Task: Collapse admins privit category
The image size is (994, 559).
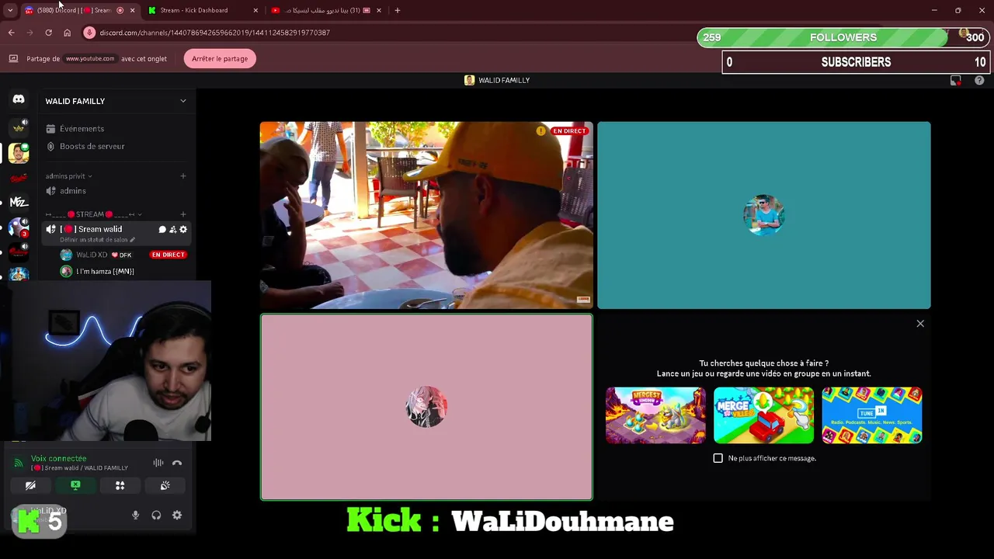Action: (x=68, y=176)
